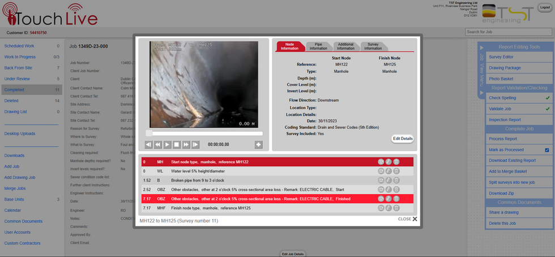Open the Deleted jobs list
555x257 pixels.
pyautogui.click(x=11, y=101)
